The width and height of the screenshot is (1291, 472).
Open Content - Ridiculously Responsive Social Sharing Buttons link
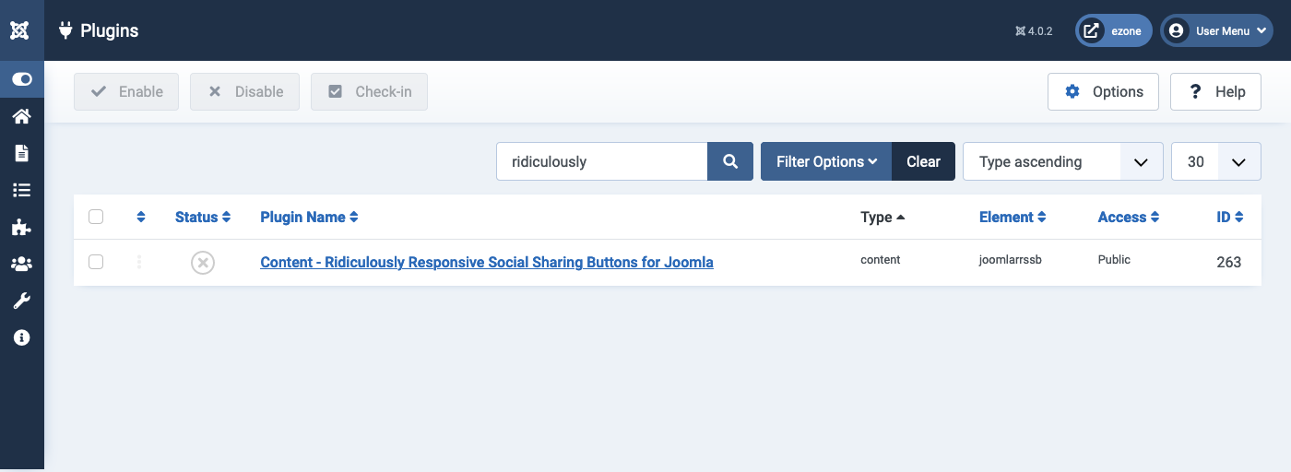(487, 263)
